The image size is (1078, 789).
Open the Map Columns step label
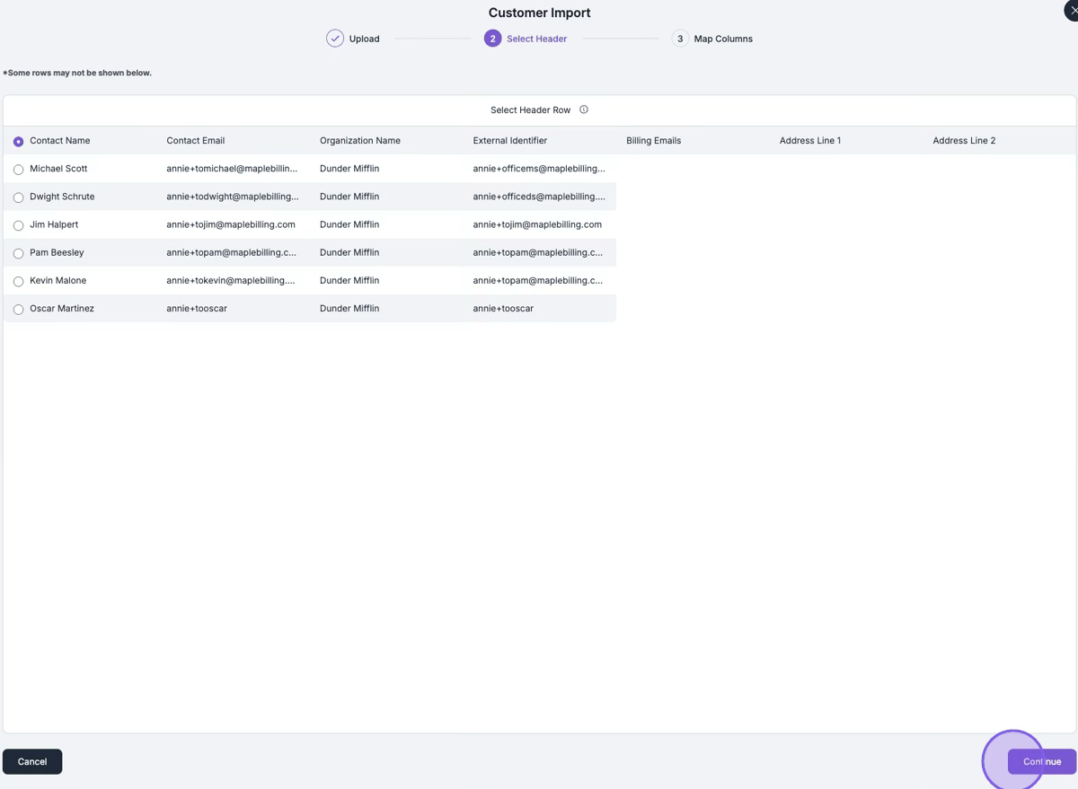[x=723, y=39]
